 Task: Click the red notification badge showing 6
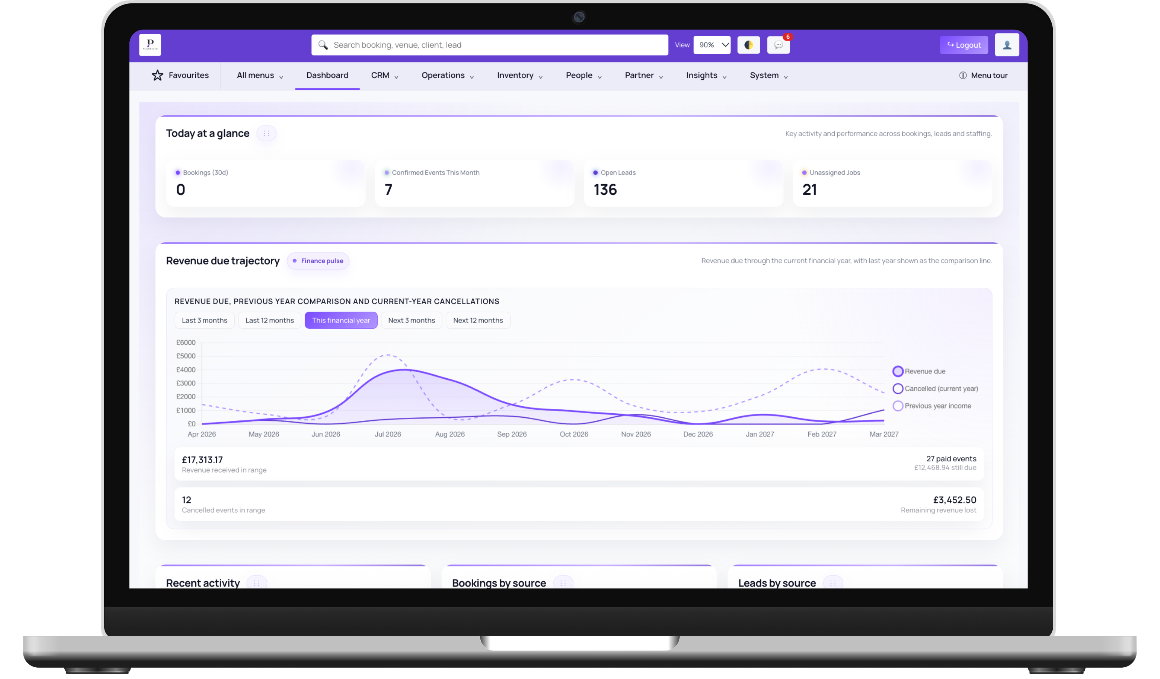coord(788,37)
